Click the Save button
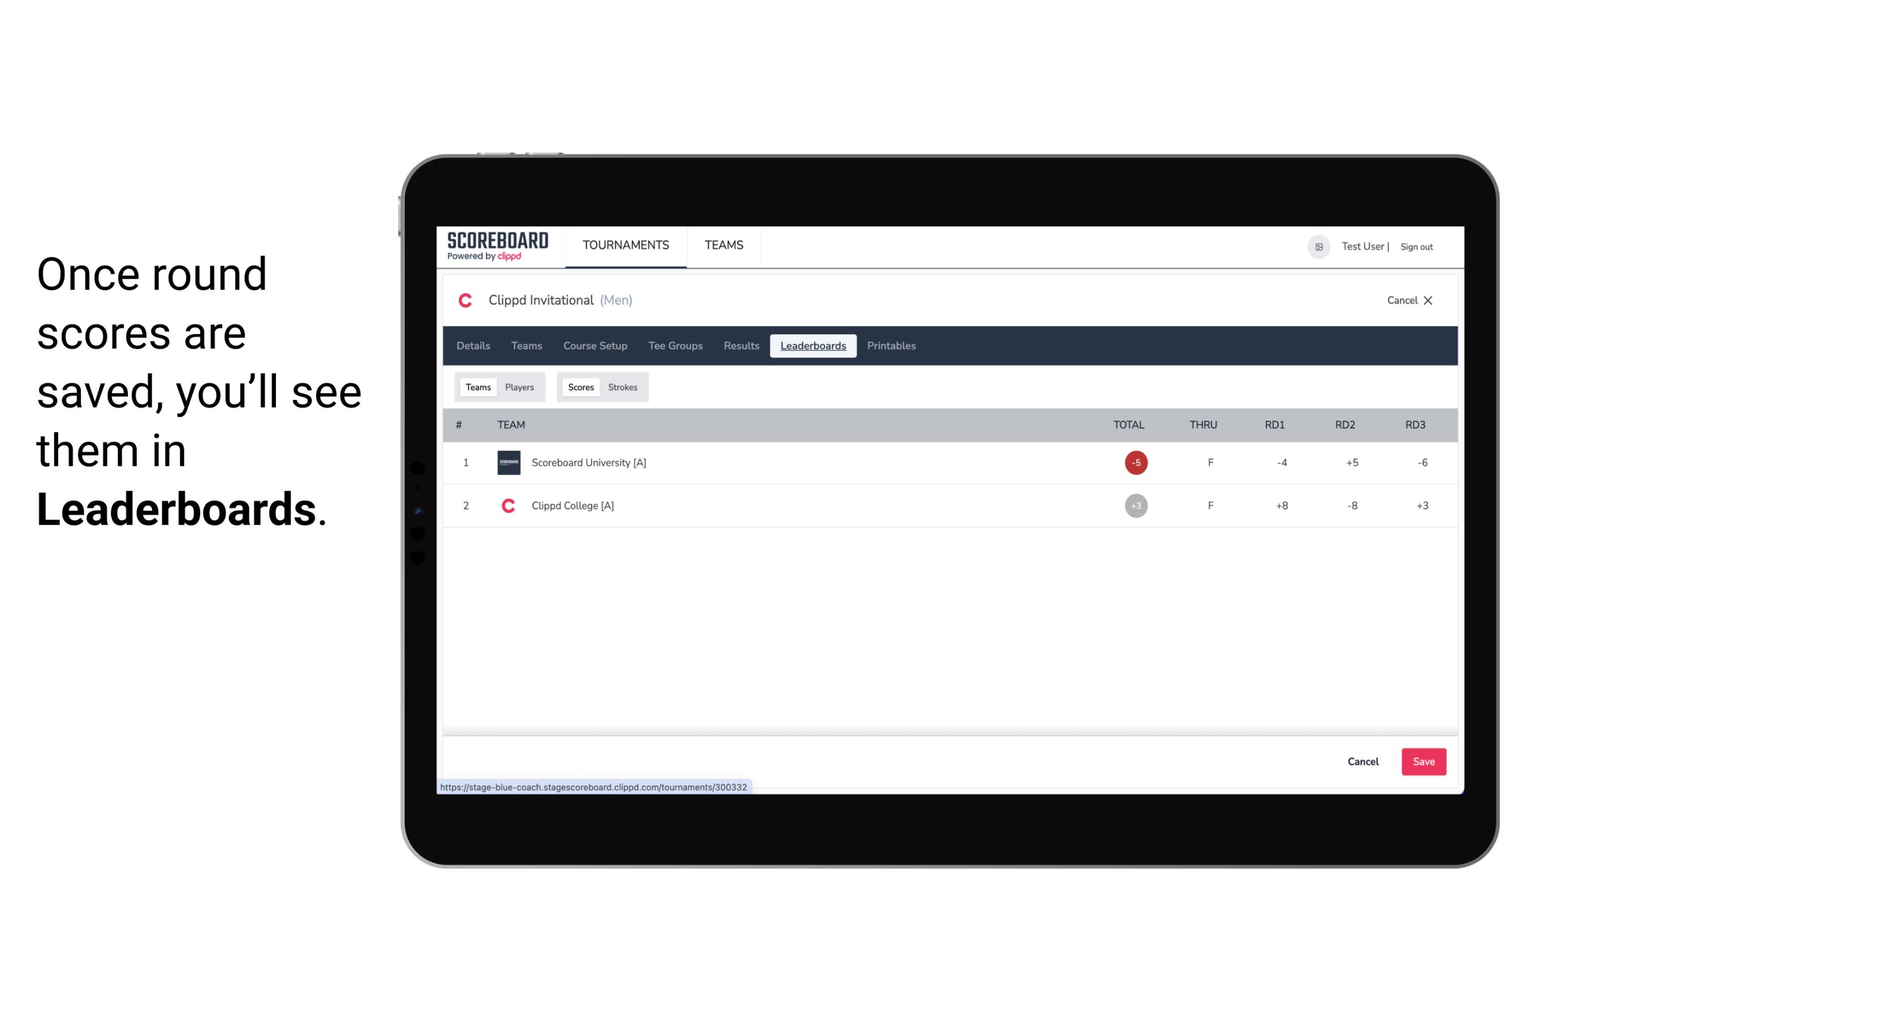Screen dimensions: 1898x1021 (1422, 762)
